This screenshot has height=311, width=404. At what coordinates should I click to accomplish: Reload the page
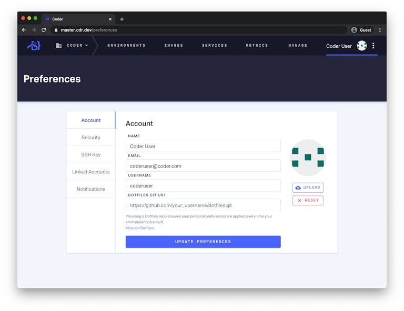click(44, 30)
